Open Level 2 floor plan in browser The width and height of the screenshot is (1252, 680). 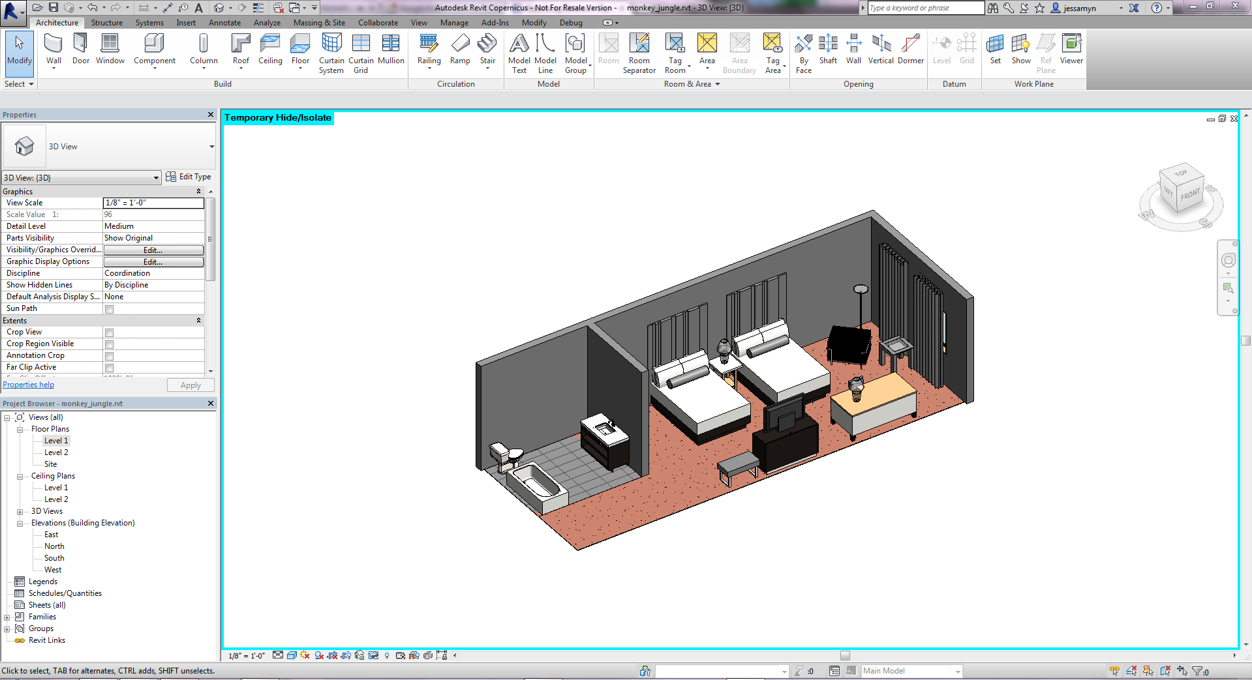[56, 452]
